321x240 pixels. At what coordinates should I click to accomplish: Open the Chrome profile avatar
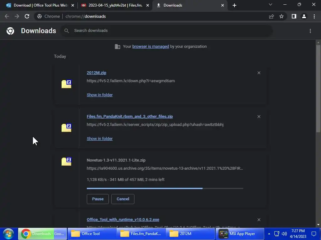[304, 16]
